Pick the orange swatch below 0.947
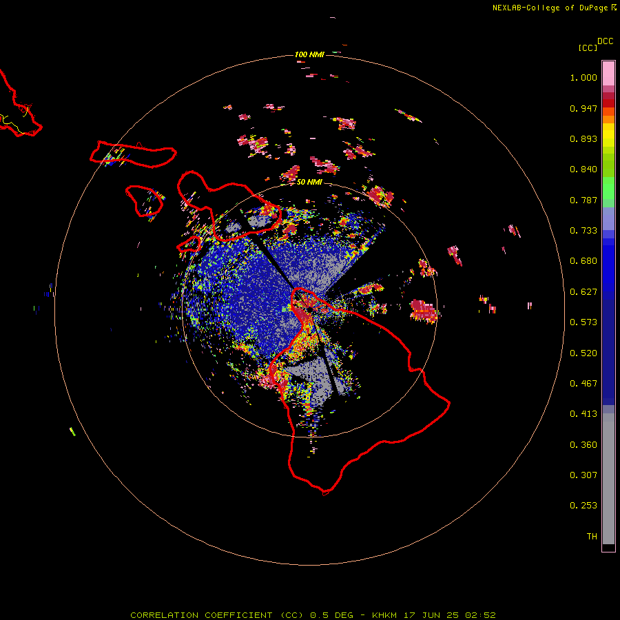Screen dimensions: 620x620 click(608, 119)
